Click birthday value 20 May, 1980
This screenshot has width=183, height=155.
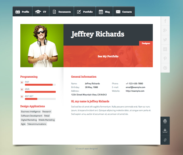[91, 87]
